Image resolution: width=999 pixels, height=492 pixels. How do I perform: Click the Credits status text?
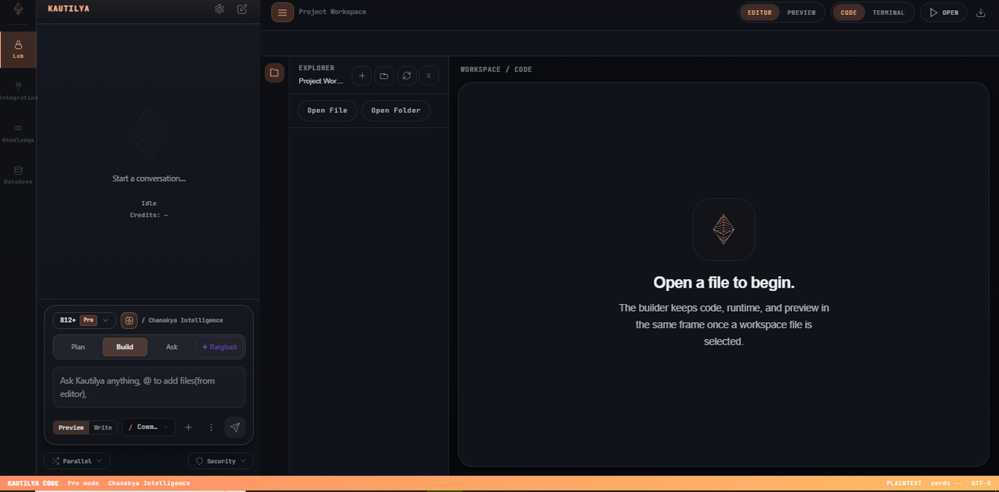pos(149,215)
